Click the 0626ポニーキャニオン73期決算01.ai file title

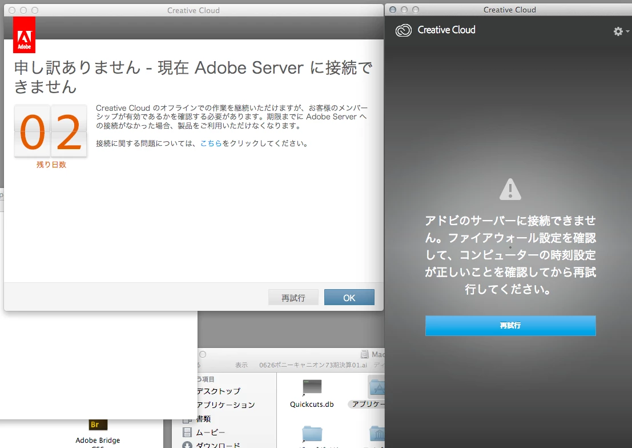coord(313,365)
